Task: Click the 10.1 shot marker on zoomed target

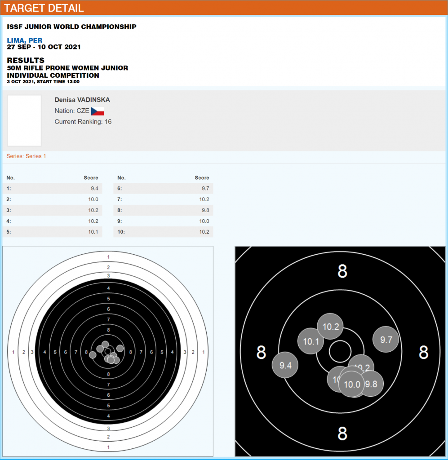Action: pyautogui.click(x=310, y=342)
